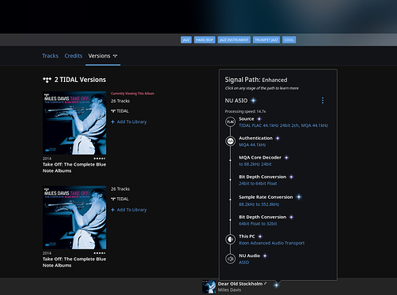Click Roon Advanced Audio Transport link
This screenshot has width=397, height=295.
click(x=271, y=243)
